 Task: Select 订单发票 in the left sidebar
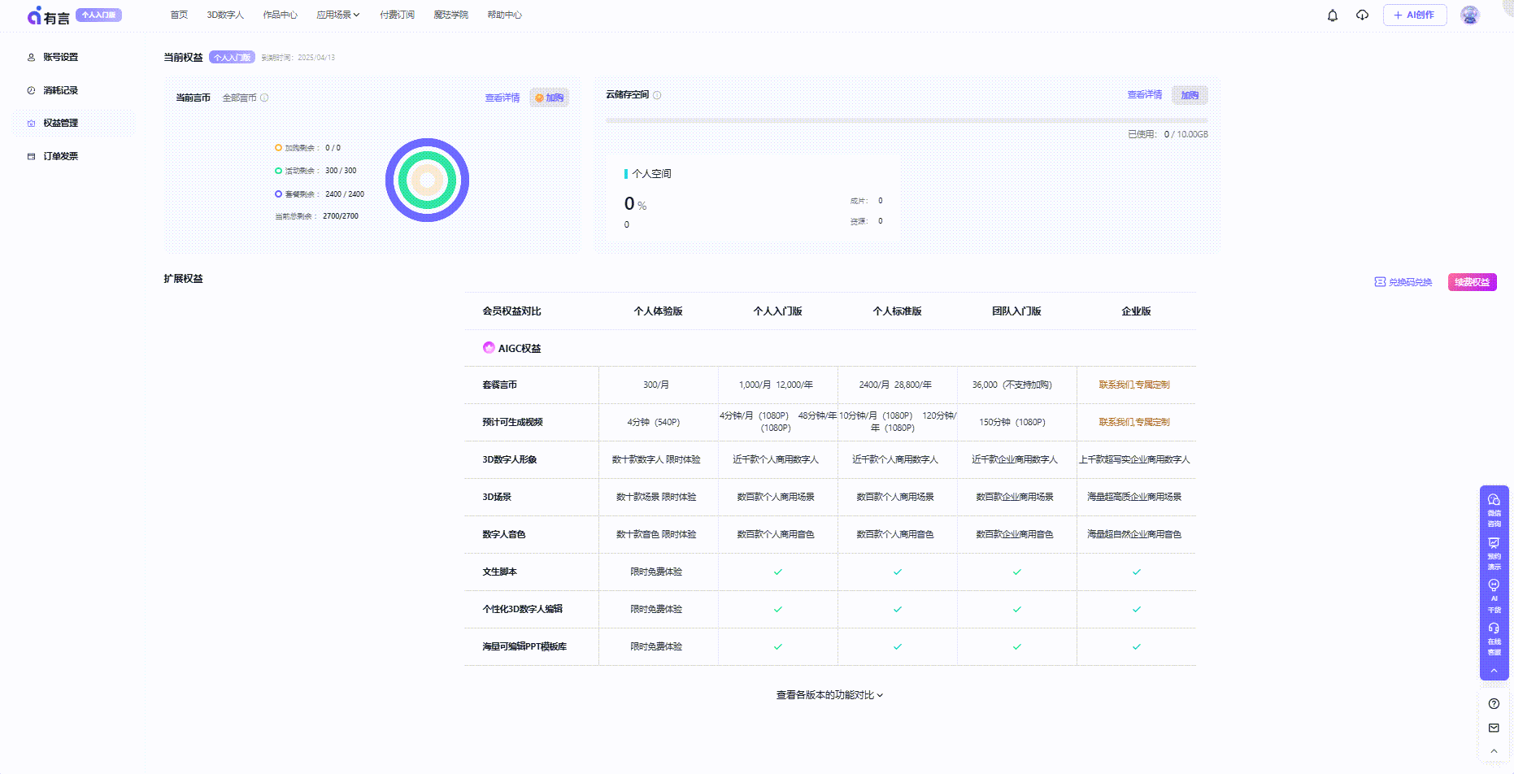pyautogui.click(x=60, y=156)
